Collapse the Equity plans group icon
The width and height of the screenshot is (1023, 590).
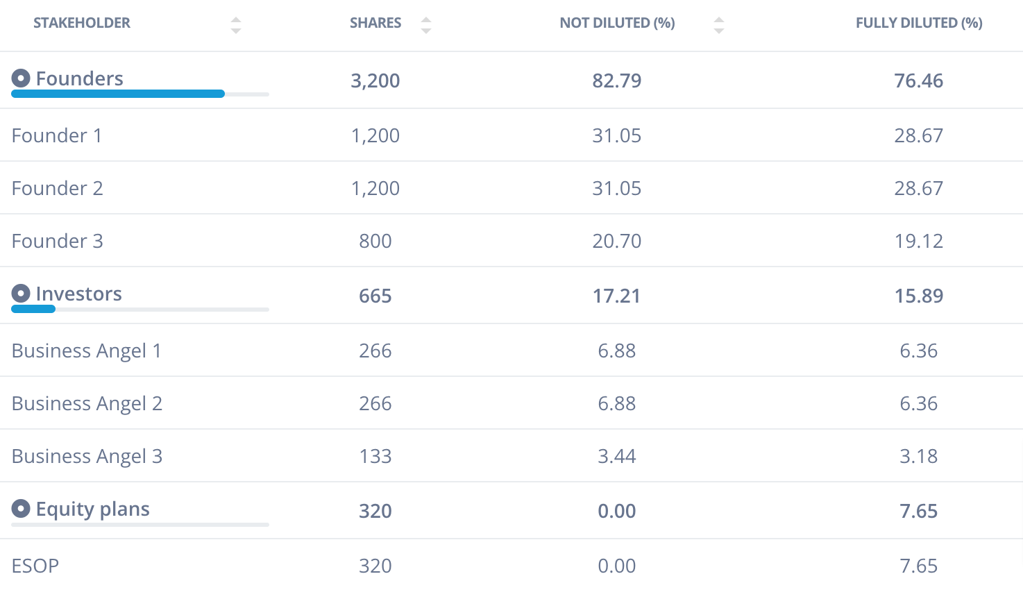(21, 509)
